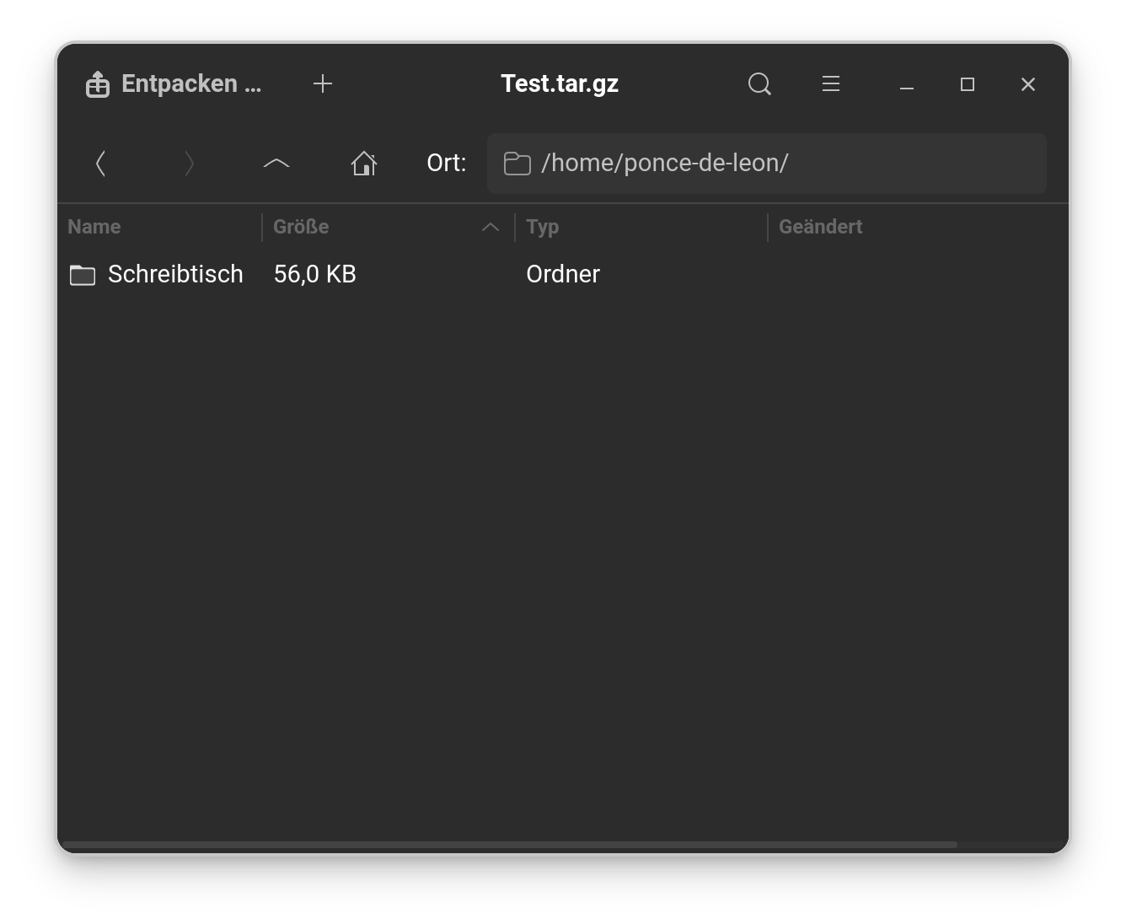The width and height of the screenshot is (1126, 924).
Task: Maximize the archive manager window
Action: click(968, 84)
